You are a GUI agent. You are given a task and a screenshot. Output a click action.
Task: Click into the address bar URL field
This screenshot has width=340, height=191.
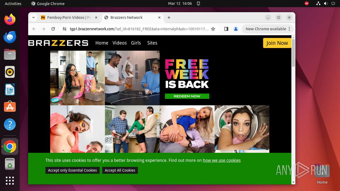pos(139,29)
